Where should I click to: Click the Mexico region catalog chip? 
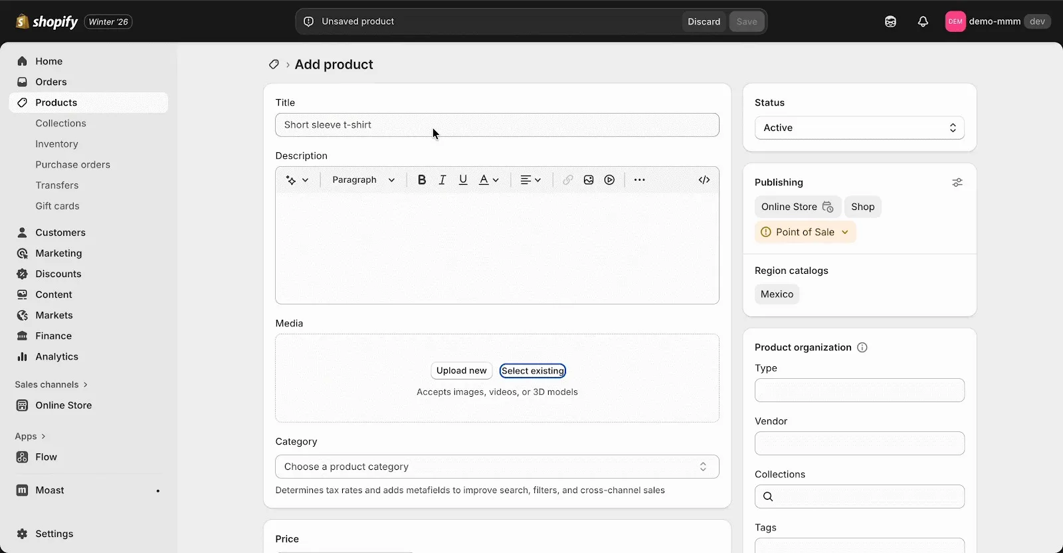[x=777, y=294]
